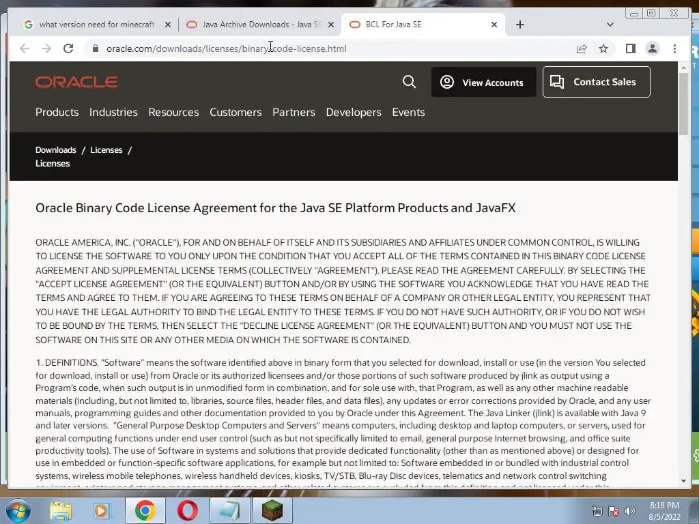Follow the first Licenses breadcrumb link
Image resolution: width=699 pixels, height=524 pixels.
click(x=106, y=150)
